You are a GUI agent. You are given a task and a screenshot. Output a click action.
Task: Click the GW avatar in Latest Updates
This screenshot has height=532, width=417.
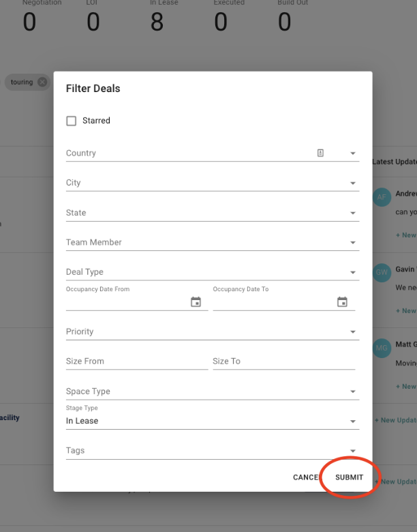pyautogui.click(x=382, y=272)
